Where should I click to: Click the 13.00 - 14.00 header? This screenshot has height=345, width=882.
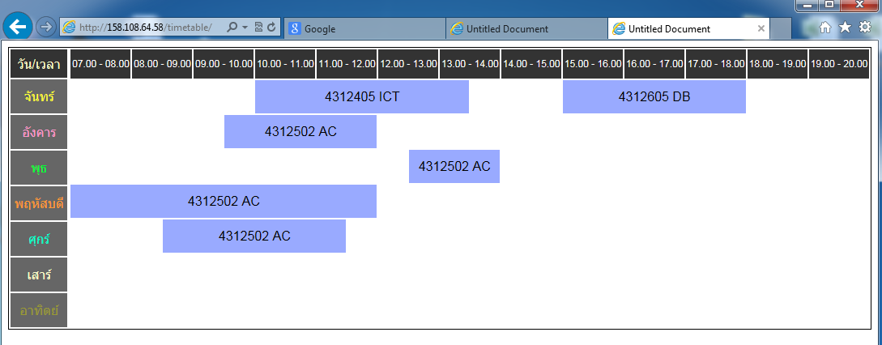471,64
